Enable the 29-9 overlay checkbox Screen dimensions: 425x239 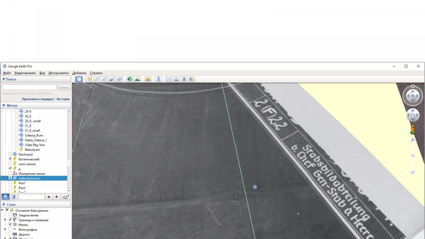click(16, 111)
